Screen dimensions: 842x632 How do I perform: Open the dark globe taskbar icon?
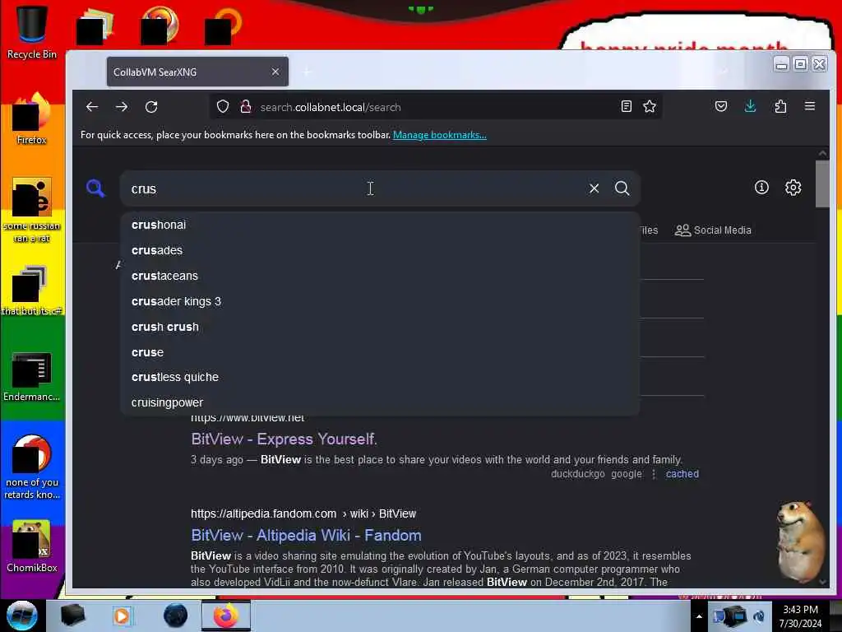pos(175,616)
